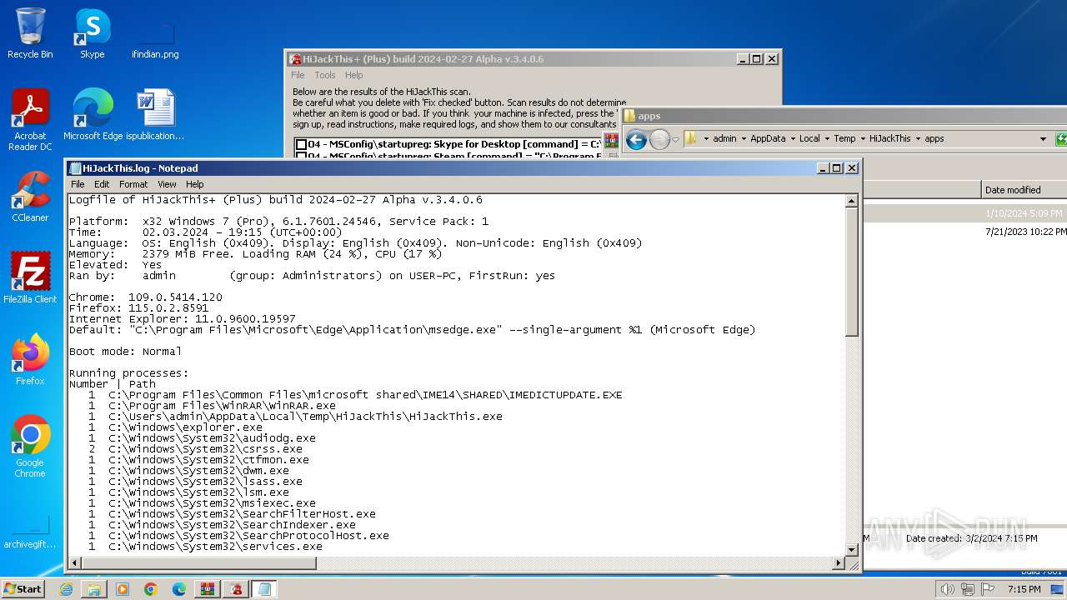
Task: Select the archivegift desktop file
Action: click(x=30, y=532)
